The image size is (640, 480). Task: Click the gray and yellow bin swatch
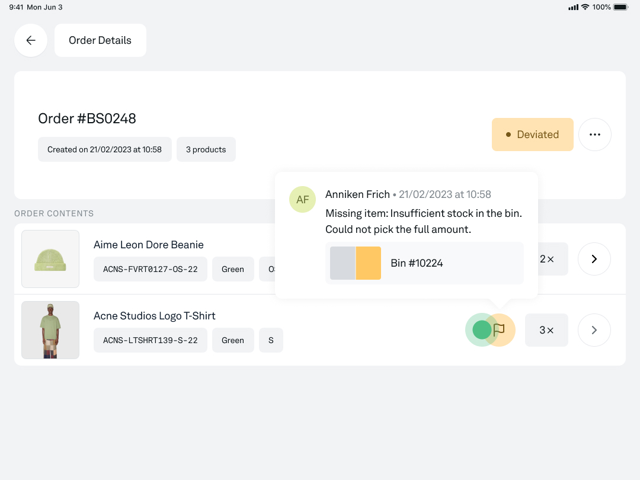(356, 263)
